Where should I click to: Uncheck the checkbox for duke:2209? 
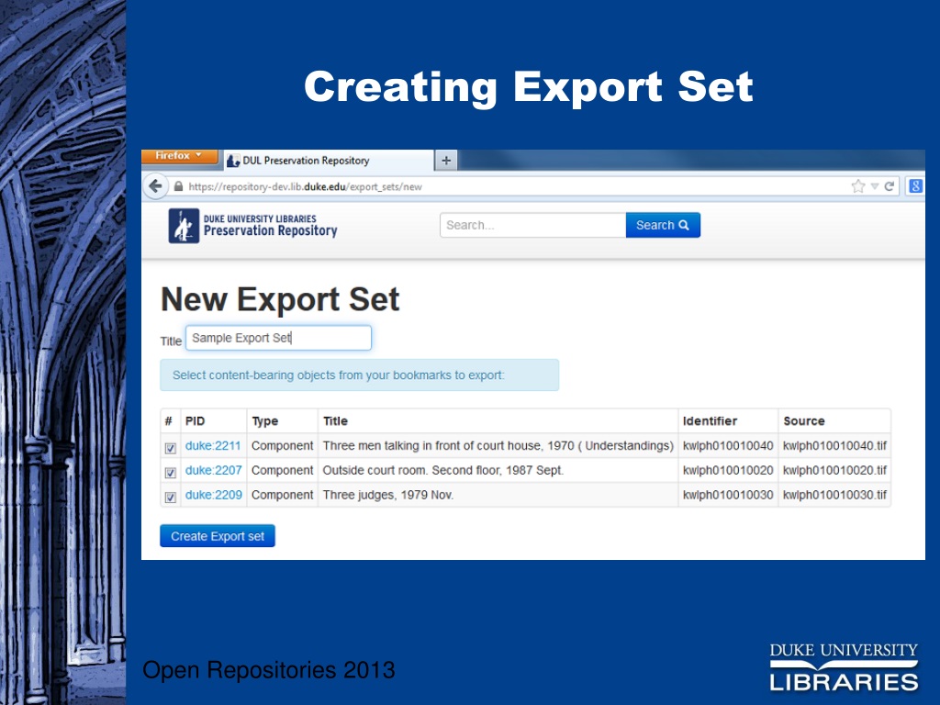(x=170, y=497)
